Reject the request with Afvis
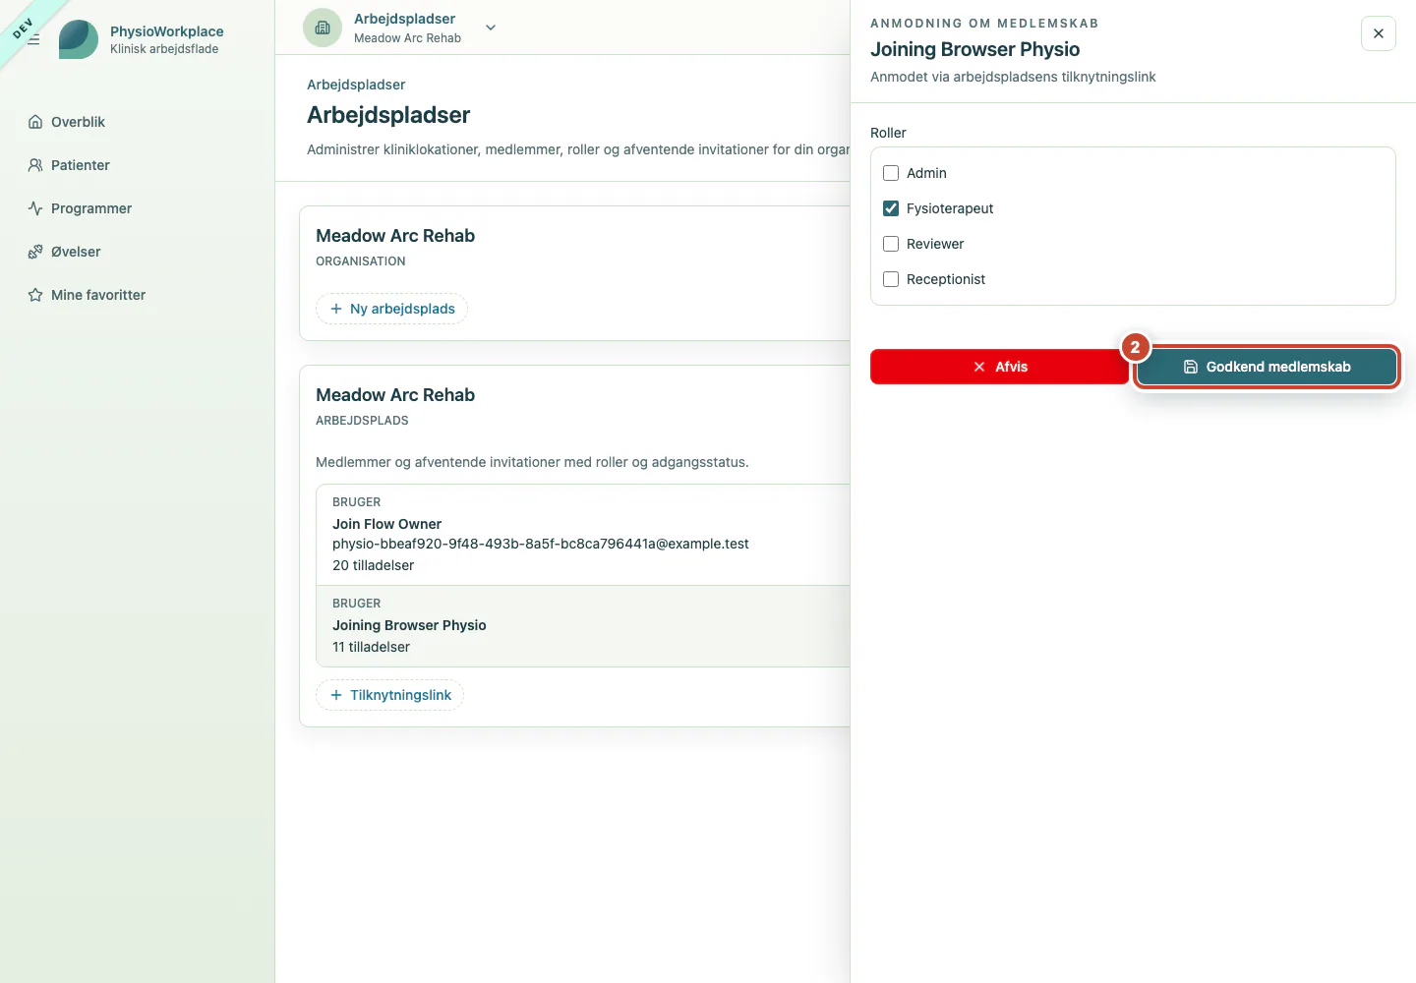Image resolution: width=1416 pixels, height=983 pixels. click(999, 367)
